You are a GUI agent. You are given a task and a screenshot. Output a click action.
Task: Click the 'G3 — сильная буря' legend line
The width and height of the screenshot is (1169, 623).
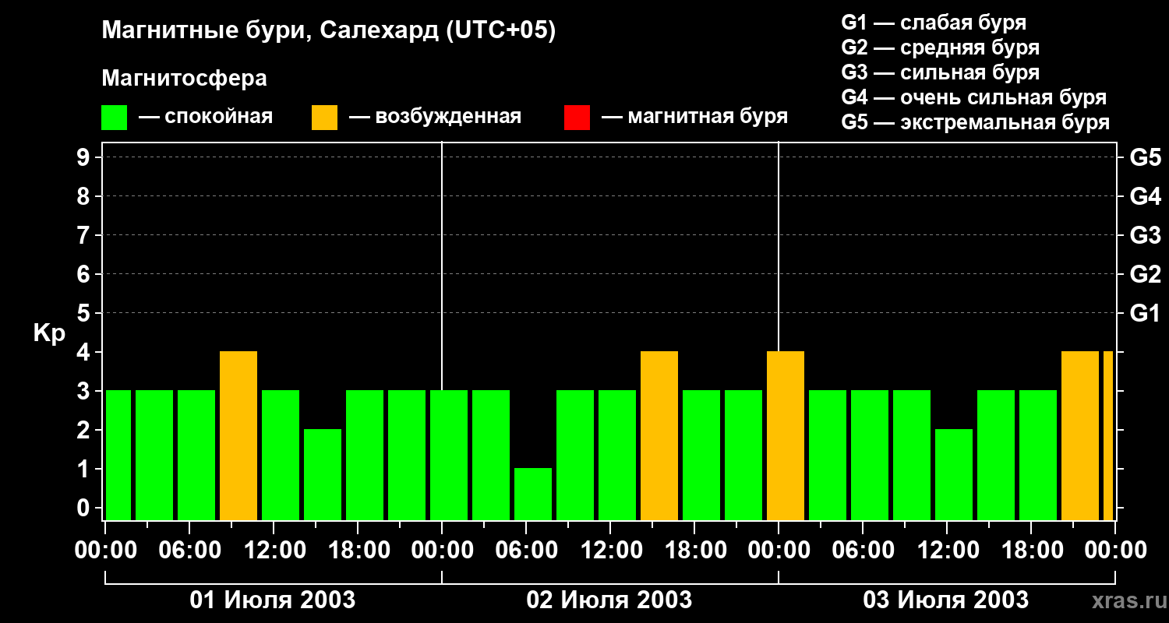940,72
